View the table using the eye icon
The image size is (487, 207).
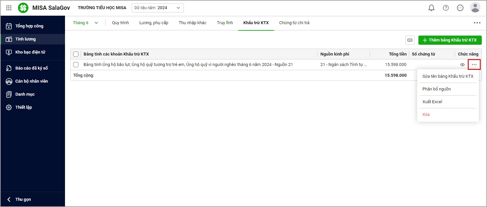(462, 65)
